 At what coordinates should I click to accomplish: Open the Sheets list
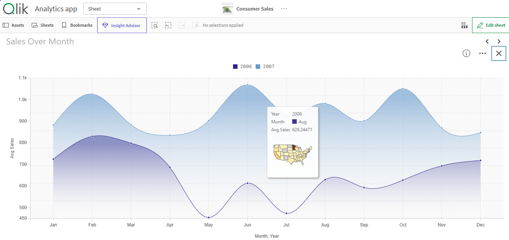click(43, 25)
